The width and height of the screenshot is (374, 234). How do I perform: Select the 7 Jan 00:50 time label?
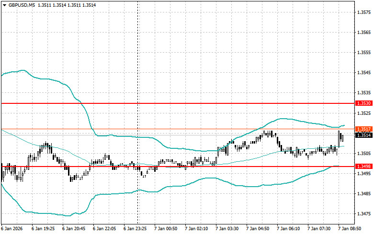tap(166, 229)
